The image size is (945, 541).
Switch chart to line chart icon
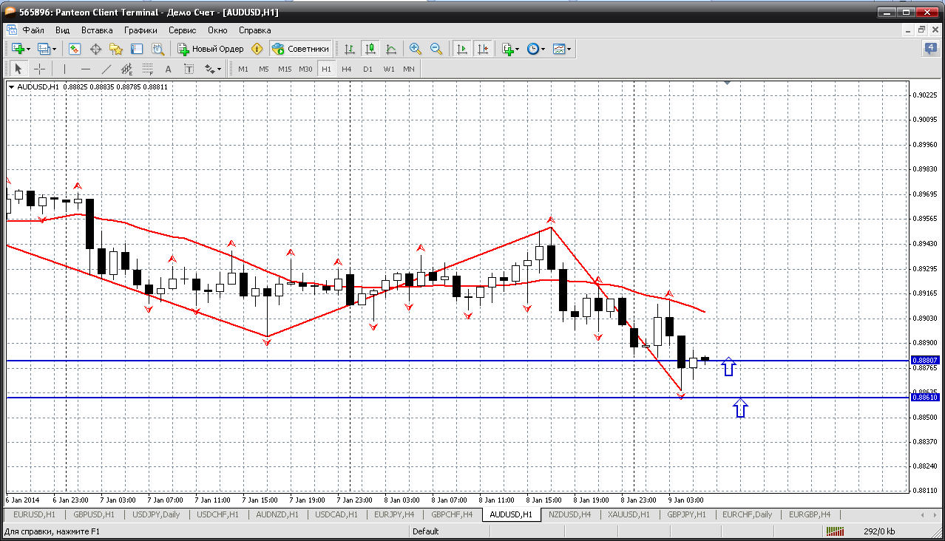tap(391, 49)
